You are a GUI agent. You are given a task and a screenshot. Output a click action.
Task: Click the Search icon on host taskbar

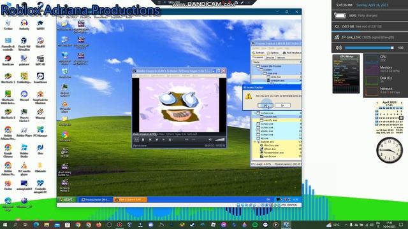coord(15,225)
